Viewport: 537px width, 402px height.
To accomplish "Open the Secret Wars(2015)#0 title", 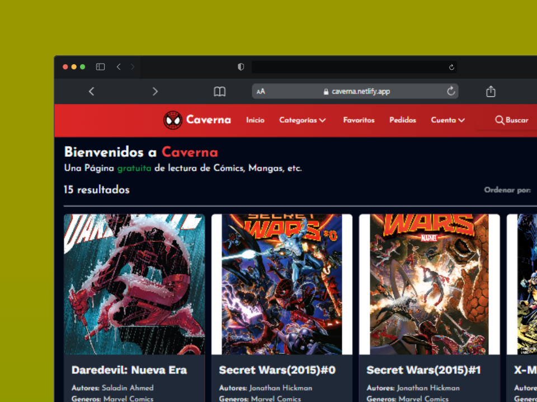I will (277, 370).
